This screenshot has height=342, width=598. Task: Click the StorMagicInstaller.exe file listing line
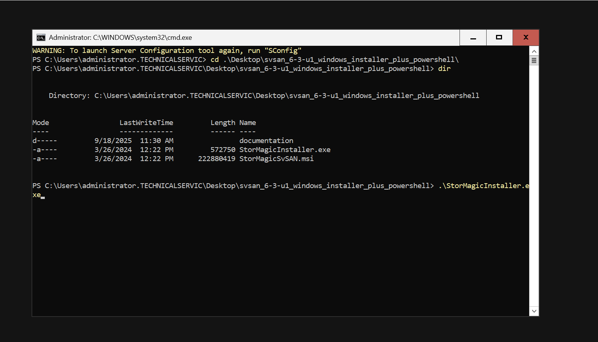pyautogui.click(x=181, y=150)
